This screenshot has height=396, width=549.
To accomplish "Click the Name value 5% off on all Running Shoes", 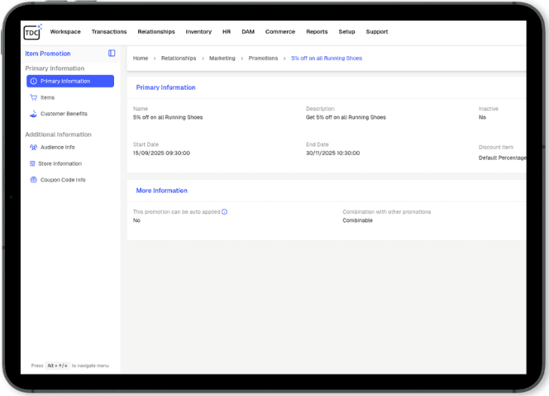I will 168,117.
